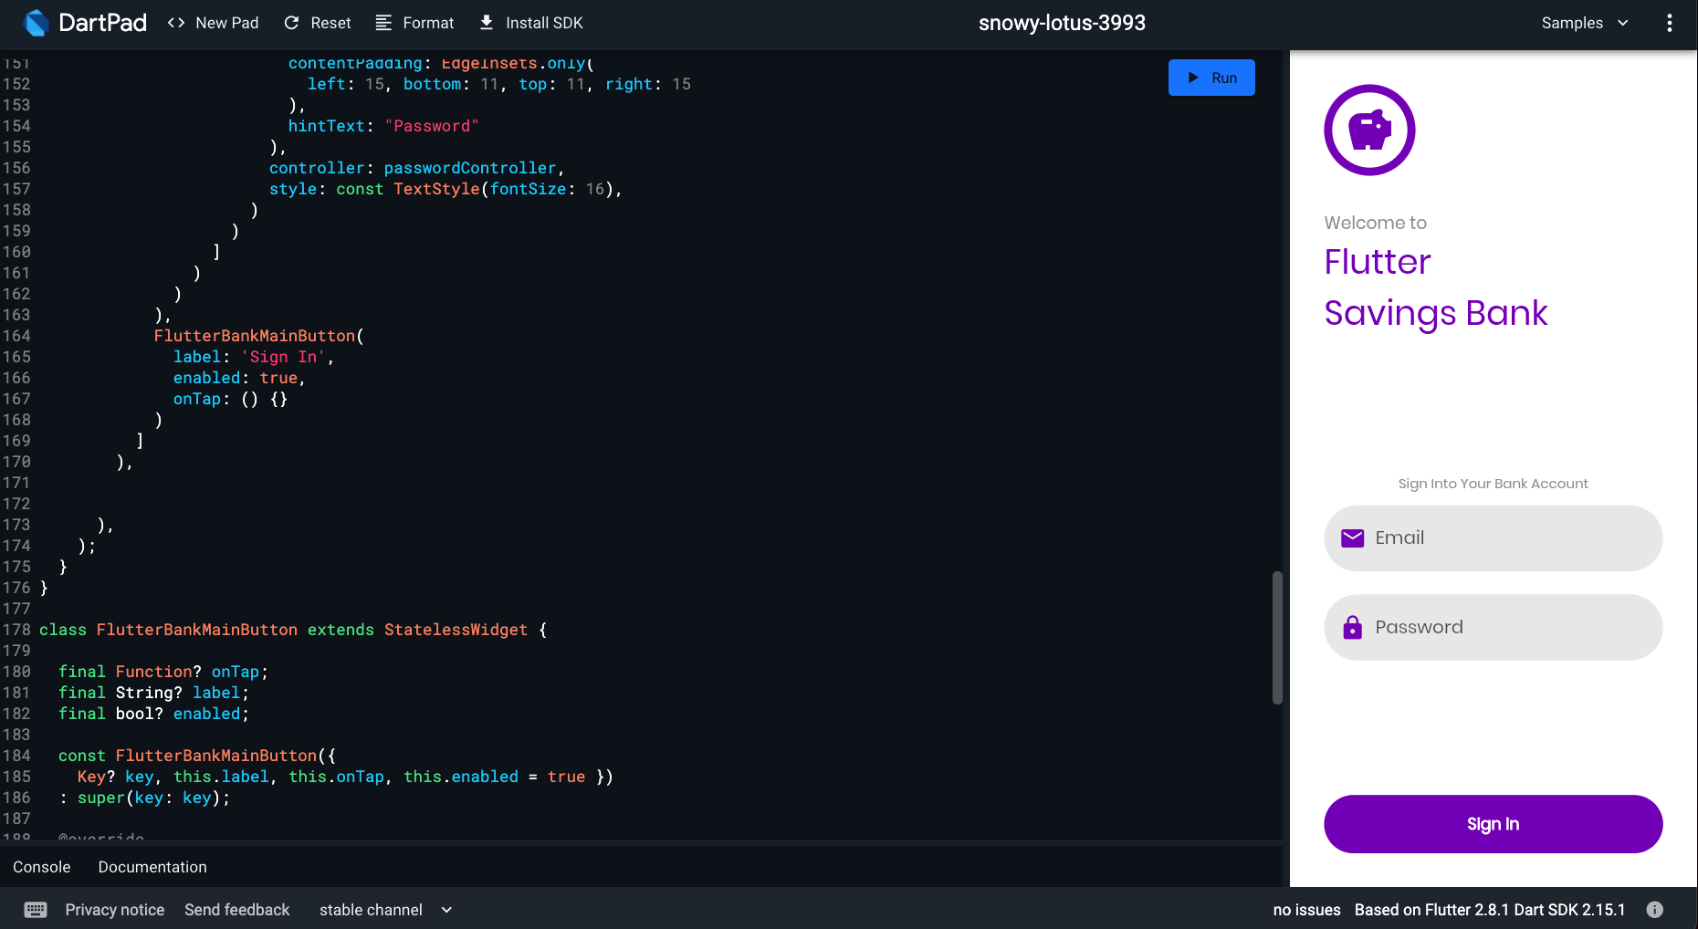Viewport: 1698px width, 929px height.
Task: Format the code with Format button
Action: 414,23
